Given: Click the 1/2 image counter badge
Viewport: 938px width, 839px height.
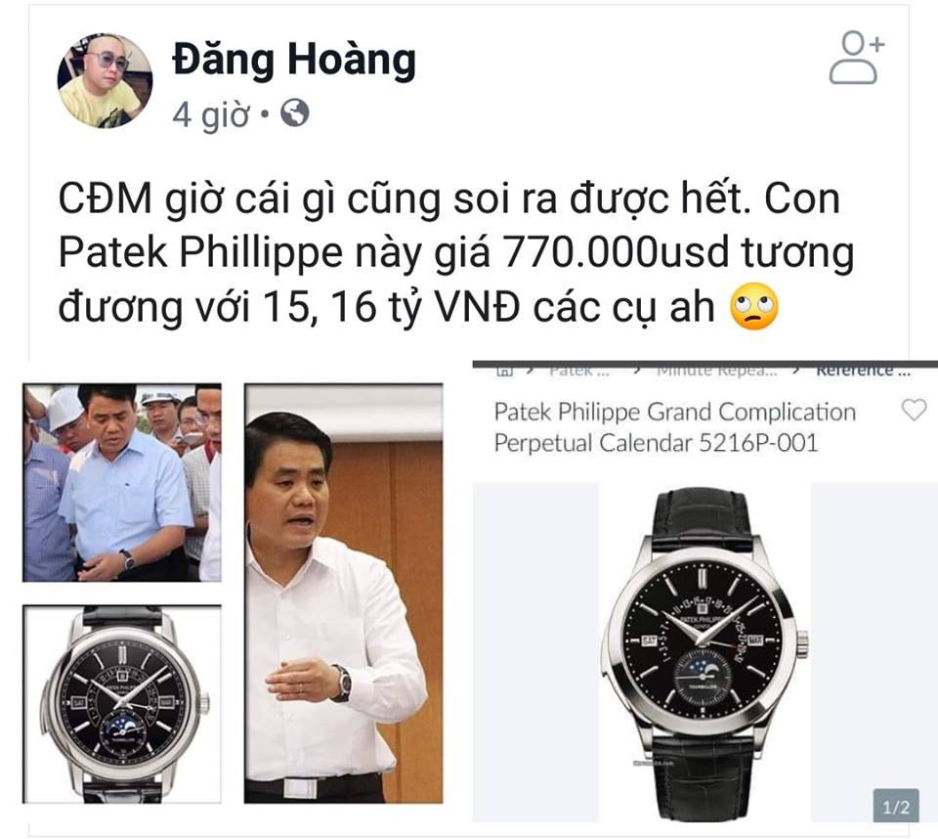Looking at the screenshot, I should point(896,807).
